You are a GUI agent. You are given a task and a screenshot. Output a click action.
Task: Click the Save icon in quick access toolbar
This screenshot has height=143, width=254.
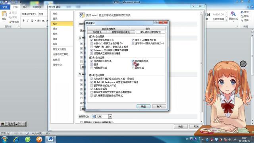6,2
